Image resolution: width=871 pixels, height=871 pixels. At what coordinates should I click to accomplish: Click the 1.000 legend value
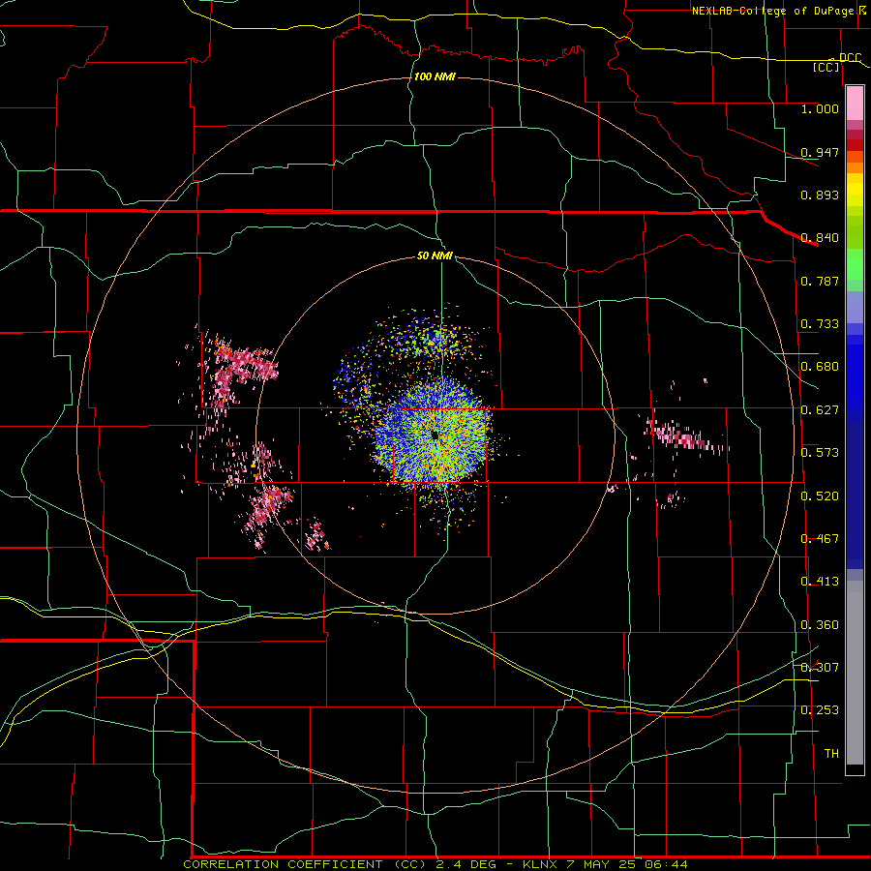click(820, 108)
